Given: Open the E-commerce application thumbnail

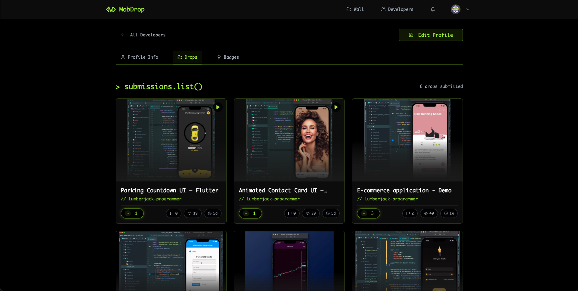Looking at the screenshot, I should [407, 140].
